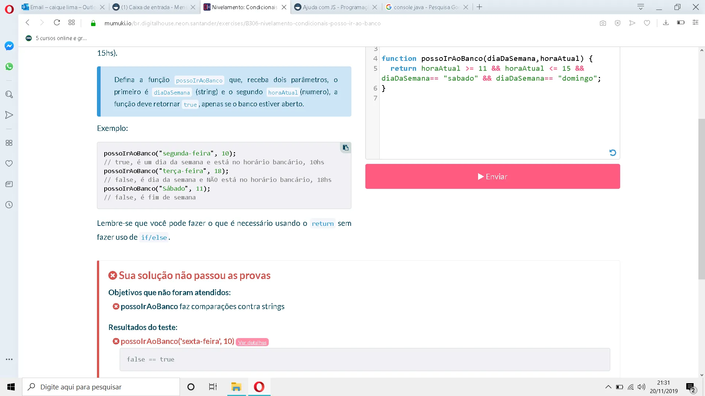This screenshot has width=705, height=396.
Task: Take a snapshot with camera icon
Action: (x=603, y=23)
